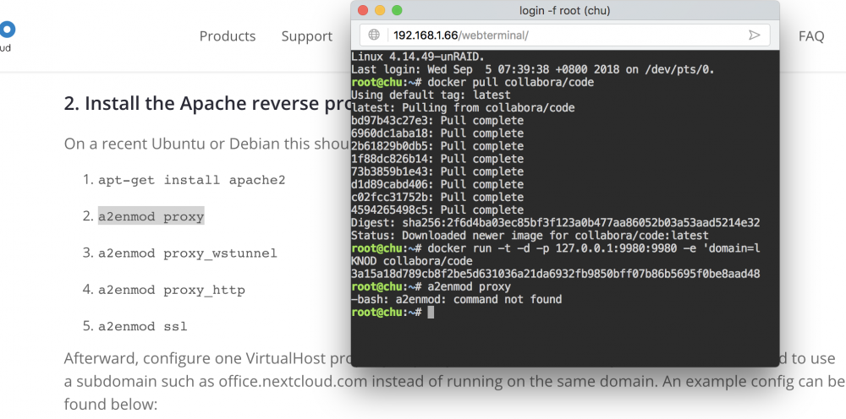Screen dimensions: 846x419
Task: Click the 'bd97b43c27e3: Pull complete' line
Action: [x=437, y=121]
